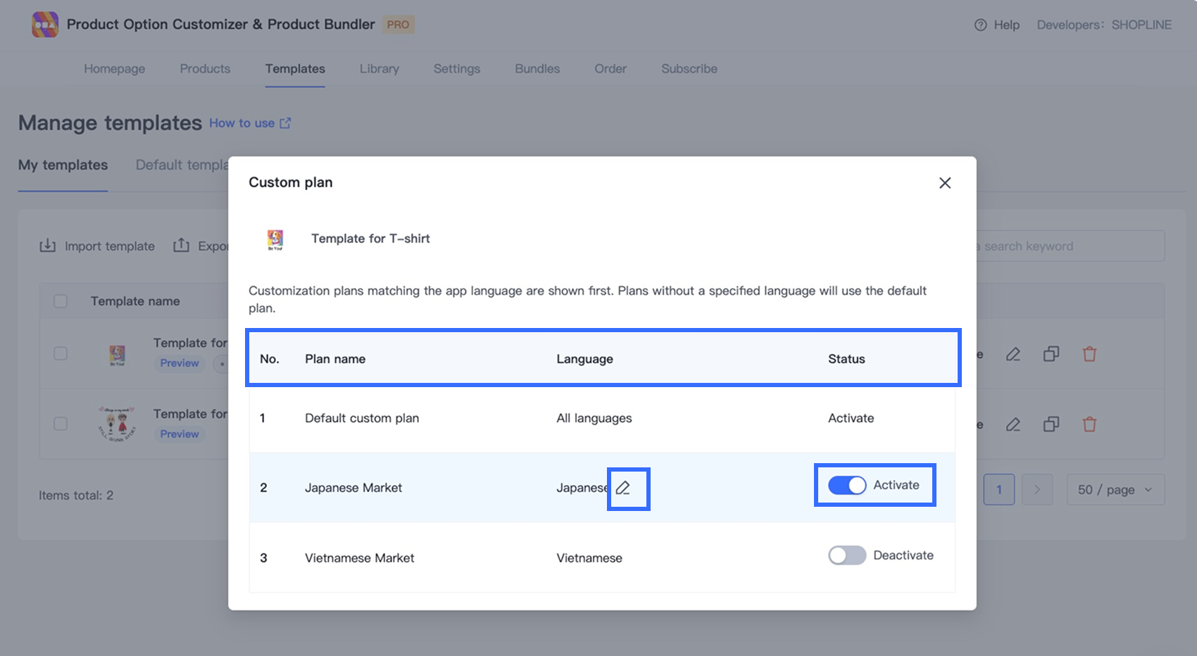Open the 50 / page dropdown
1197x656 pixels.
[x=1115, y=490]
